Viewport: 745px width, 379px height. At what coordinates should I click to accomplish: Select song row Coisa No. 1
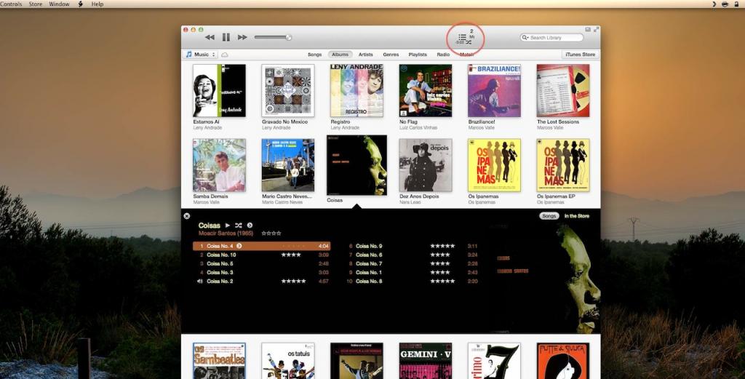tap(412, 273)
